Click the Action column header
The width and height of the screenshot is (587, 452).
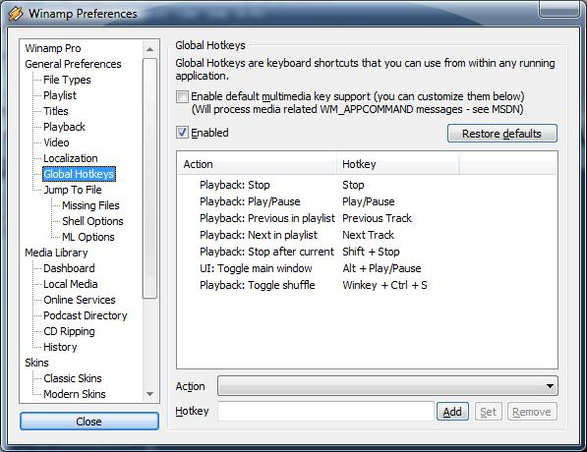(257, 164)
